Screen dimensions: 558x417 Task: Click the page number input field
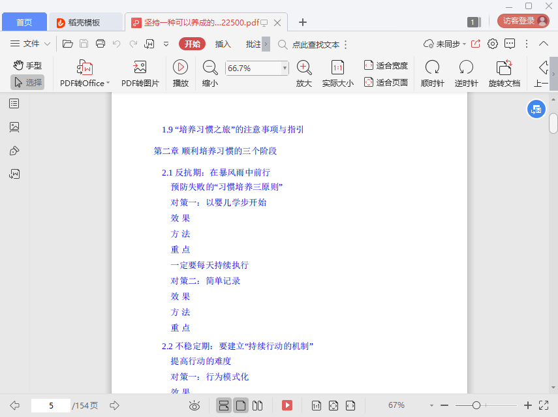(50, 405)
